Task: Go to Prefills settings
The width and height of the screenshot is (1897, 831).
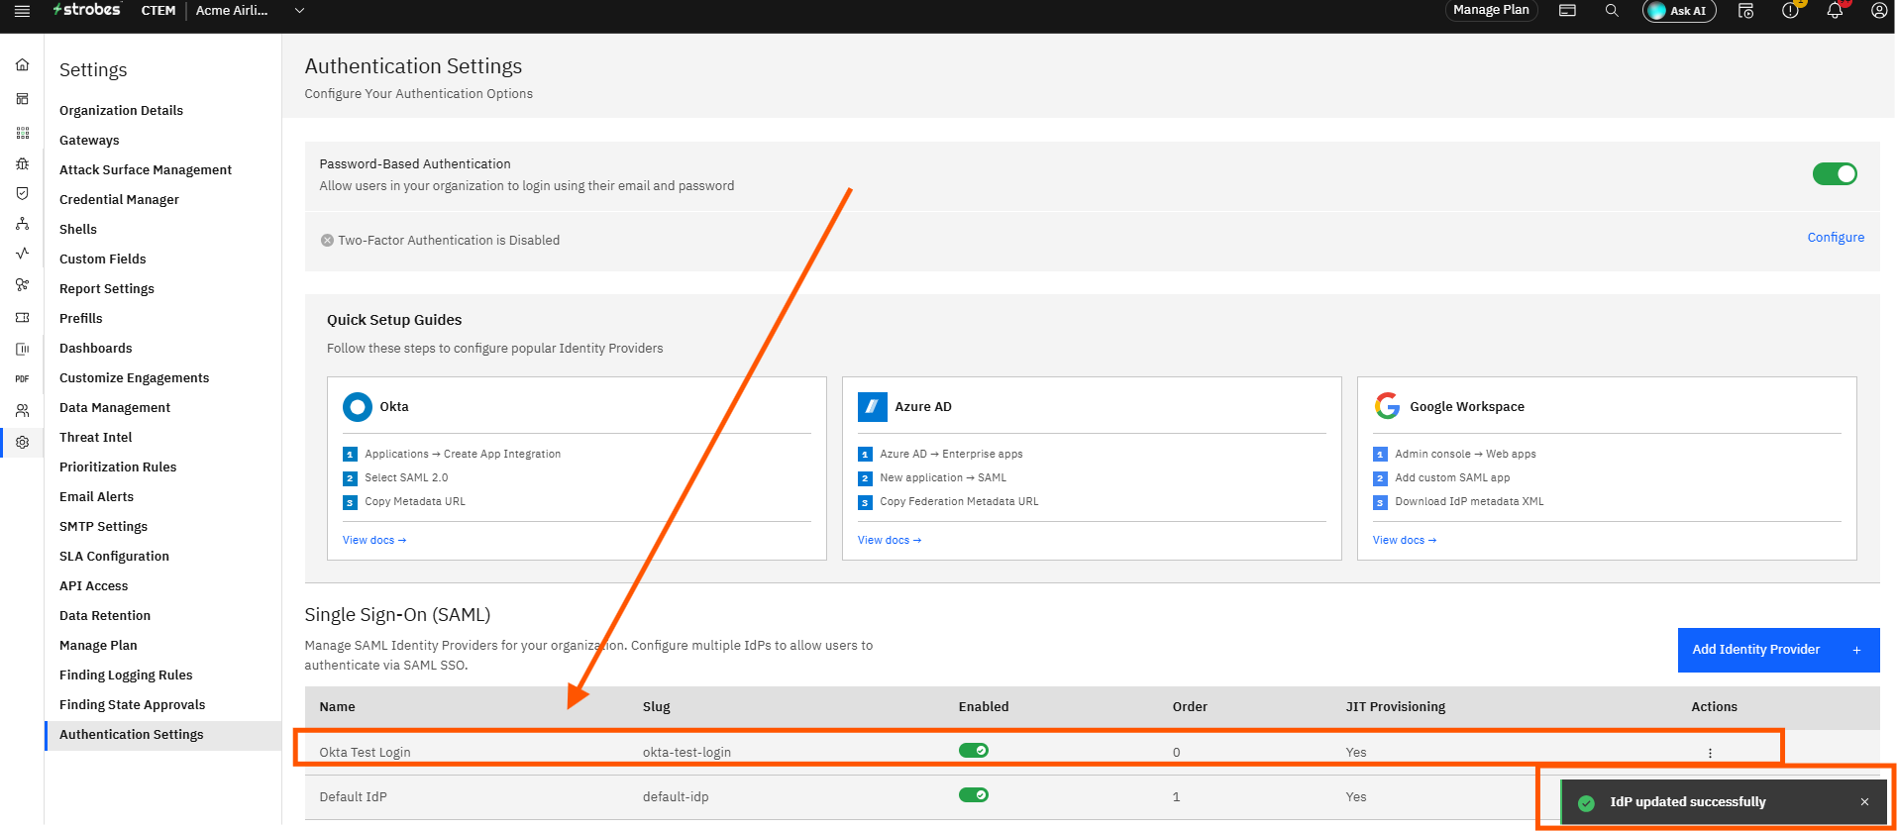Action: (x=81, y=318)
